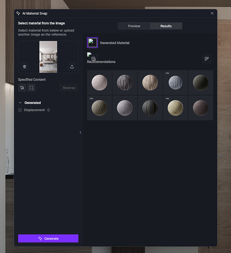Close the AI Material Snap dialog

212,13
